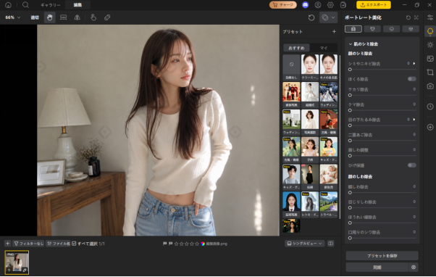
Task: Switch to the ギャラリー tab
Action: [50, 5]
